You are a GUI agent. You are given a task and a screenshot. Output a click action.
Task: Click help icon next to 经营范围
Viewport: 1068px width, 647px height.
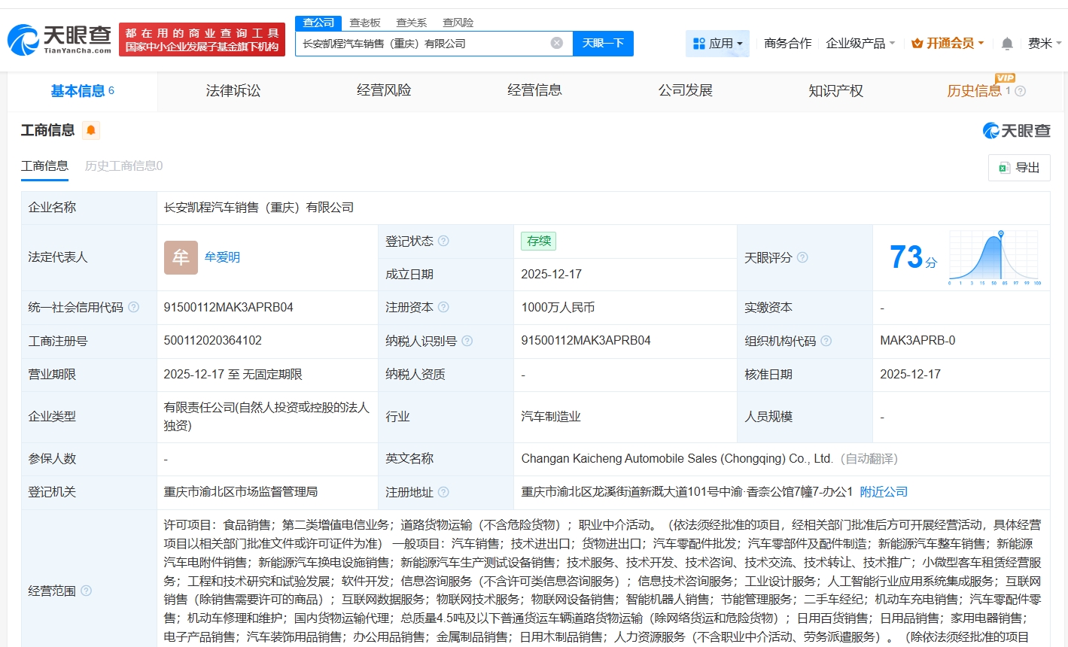(87, 591)
